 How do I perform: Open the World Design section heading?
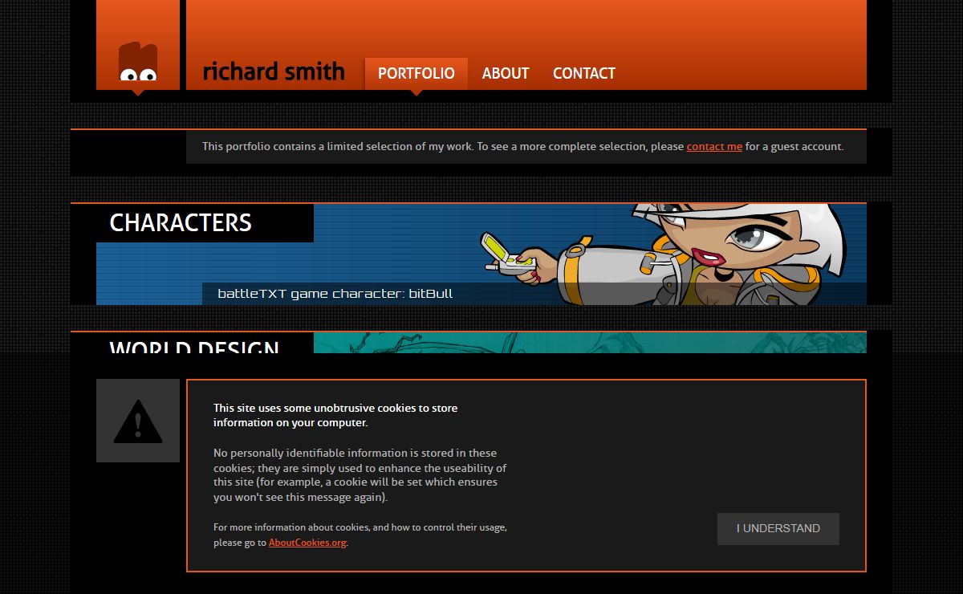194,346
